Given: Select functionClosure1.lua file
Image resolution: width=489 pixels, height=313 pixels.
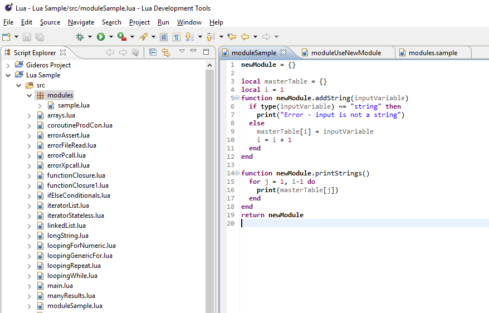Looking at the screenshot, I should coord(77,185).
